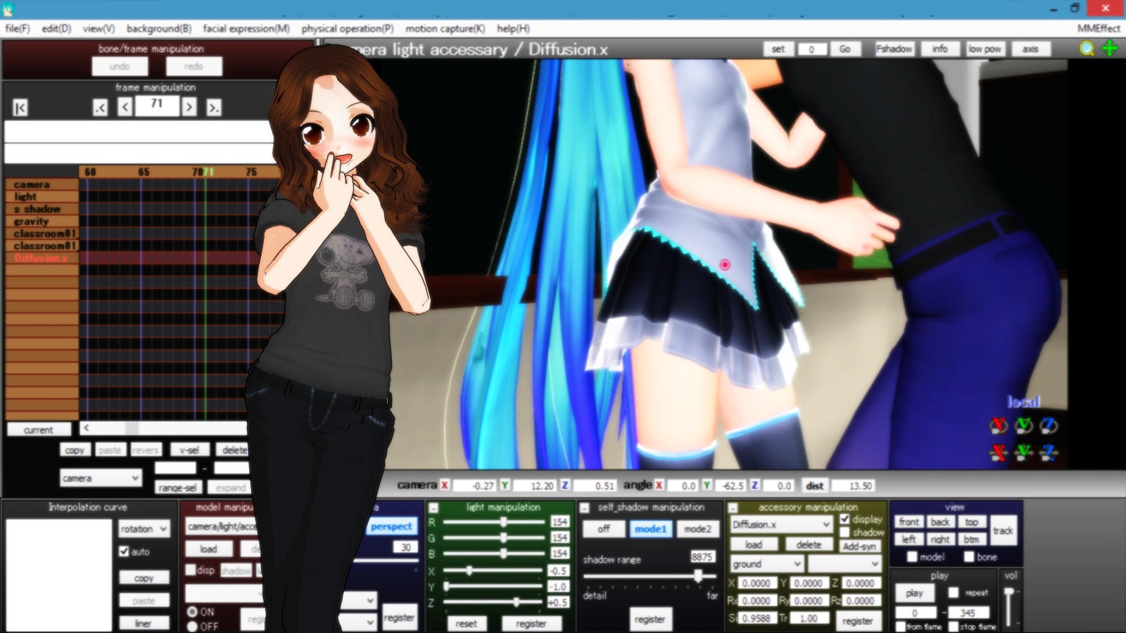1126x633 pixels.
Task: Open the camera range selection dropdown
Action: (x=101, y=478)
